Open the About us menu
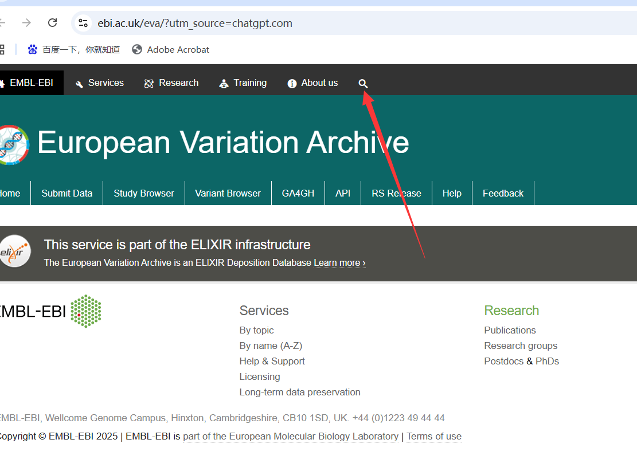Screen dimensions: 637x463 pos(313,83)
